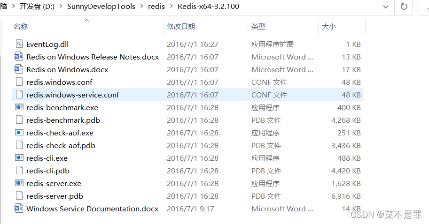Select the redis.windows.conf file name
The height and width of the screenshot is (224, 429).
click(59, 82)
